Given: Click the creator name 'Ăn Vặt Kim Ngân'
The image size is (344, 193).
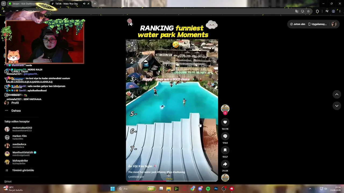Looking at the screenshot, I should [140, 166].
